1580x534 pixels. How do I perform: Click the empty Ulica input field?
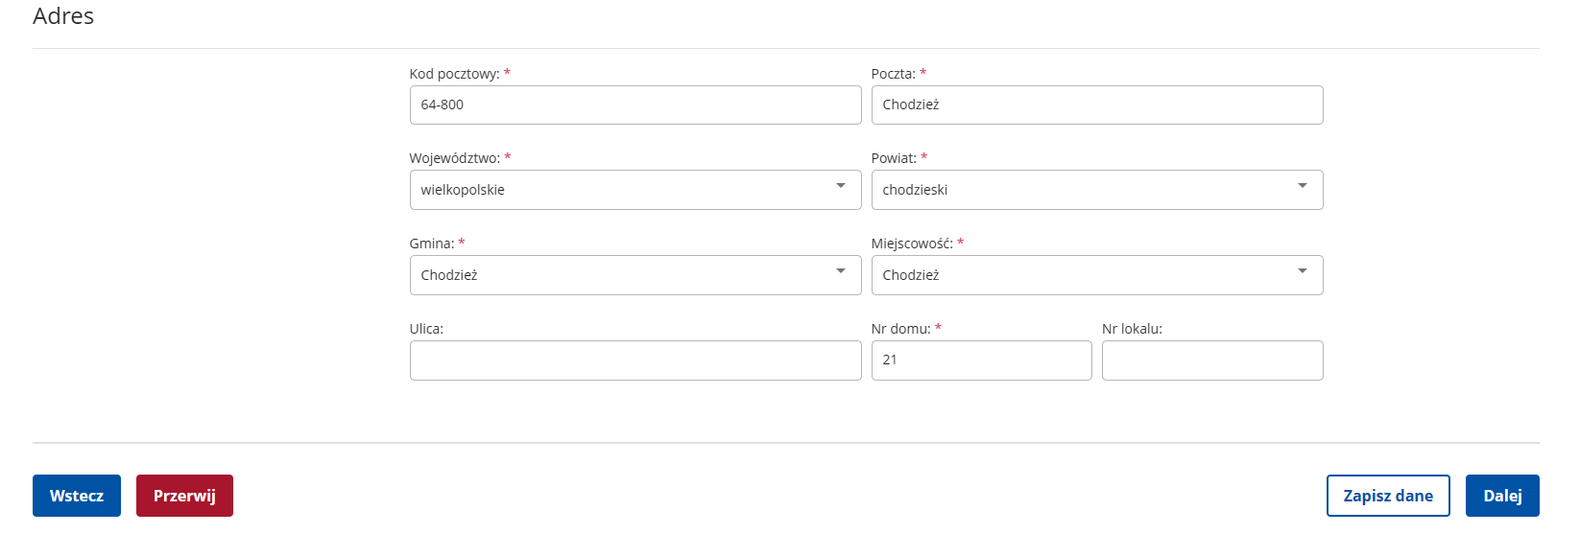tap(635, 360)
